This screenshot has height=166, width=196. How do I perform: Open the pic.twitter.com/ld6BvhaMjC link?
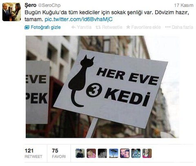[78, 19]
